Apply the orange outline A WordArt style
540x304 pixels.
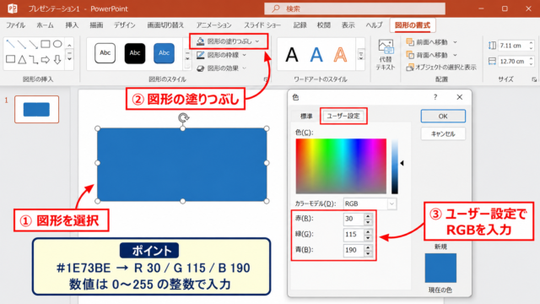tap(340, 54)
